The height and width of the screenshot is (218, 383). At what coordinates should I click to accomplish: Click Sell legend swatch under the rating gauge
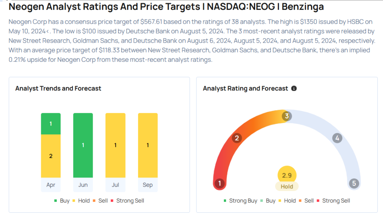coord(301,201)
